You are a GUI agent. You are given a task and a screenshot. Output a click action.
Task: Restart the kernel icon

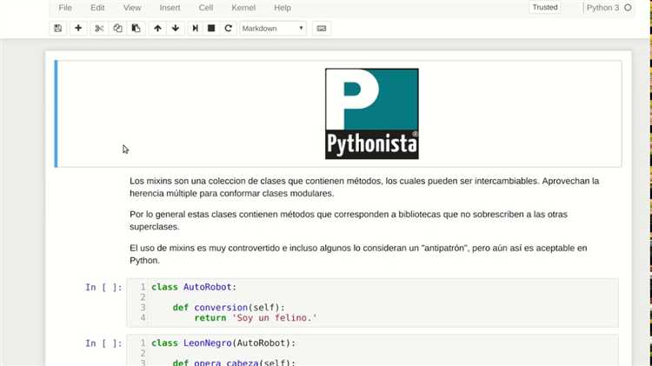[229, 28]
